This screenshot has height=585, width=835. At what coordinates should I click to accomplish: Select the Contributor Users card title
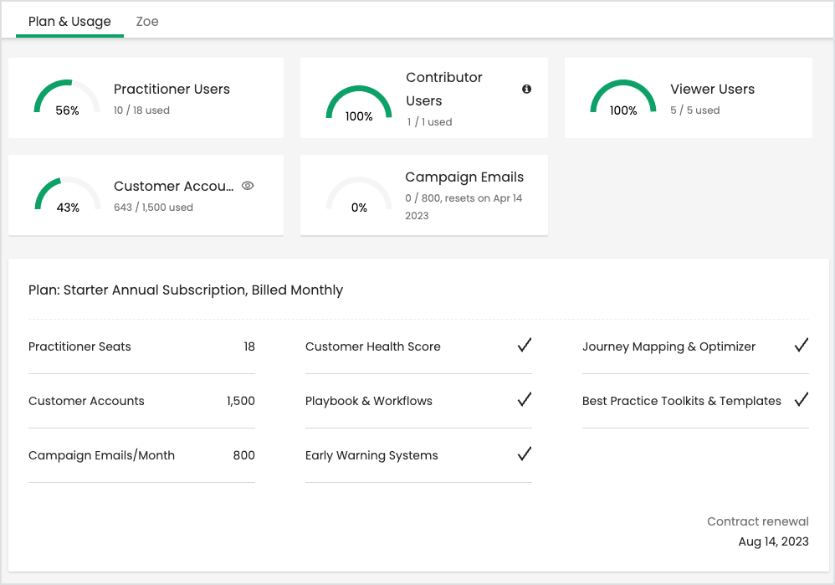[x=444, y=89]
